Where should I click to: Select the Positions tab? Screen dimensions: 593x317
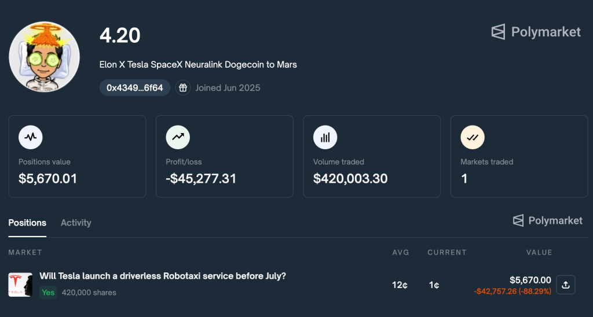(x=27, y=223)
